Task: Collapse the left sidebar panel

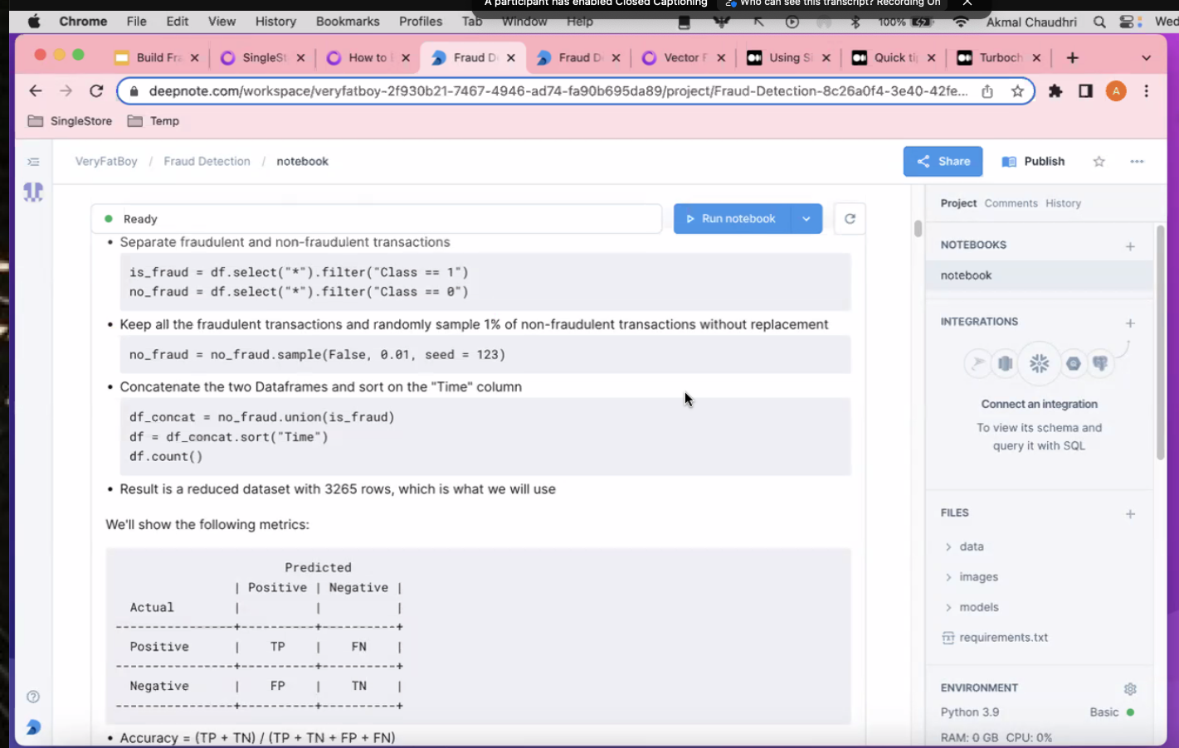Action: [x=33, y=162]
